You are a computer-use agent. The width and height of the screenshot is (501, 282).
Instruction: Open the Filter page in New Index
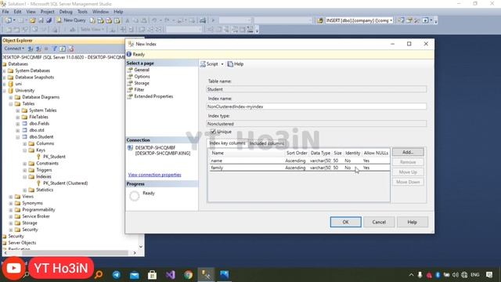(x=139, y=90)
